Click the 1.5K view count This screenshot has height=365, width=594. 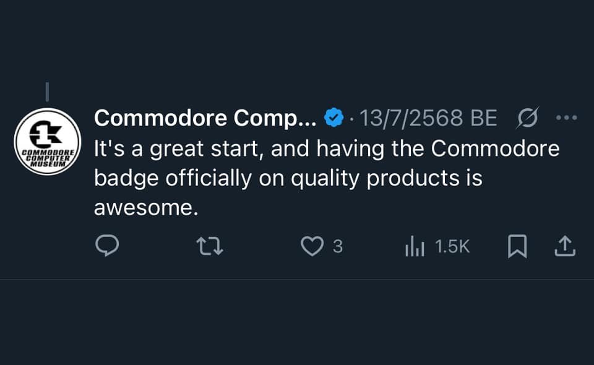point(452,246)
